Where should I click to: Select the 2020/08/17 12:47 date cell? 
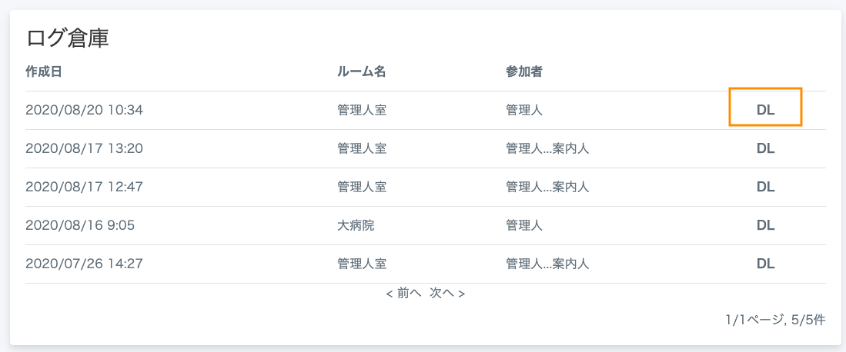pyautogui.click(x=84, y=187)
